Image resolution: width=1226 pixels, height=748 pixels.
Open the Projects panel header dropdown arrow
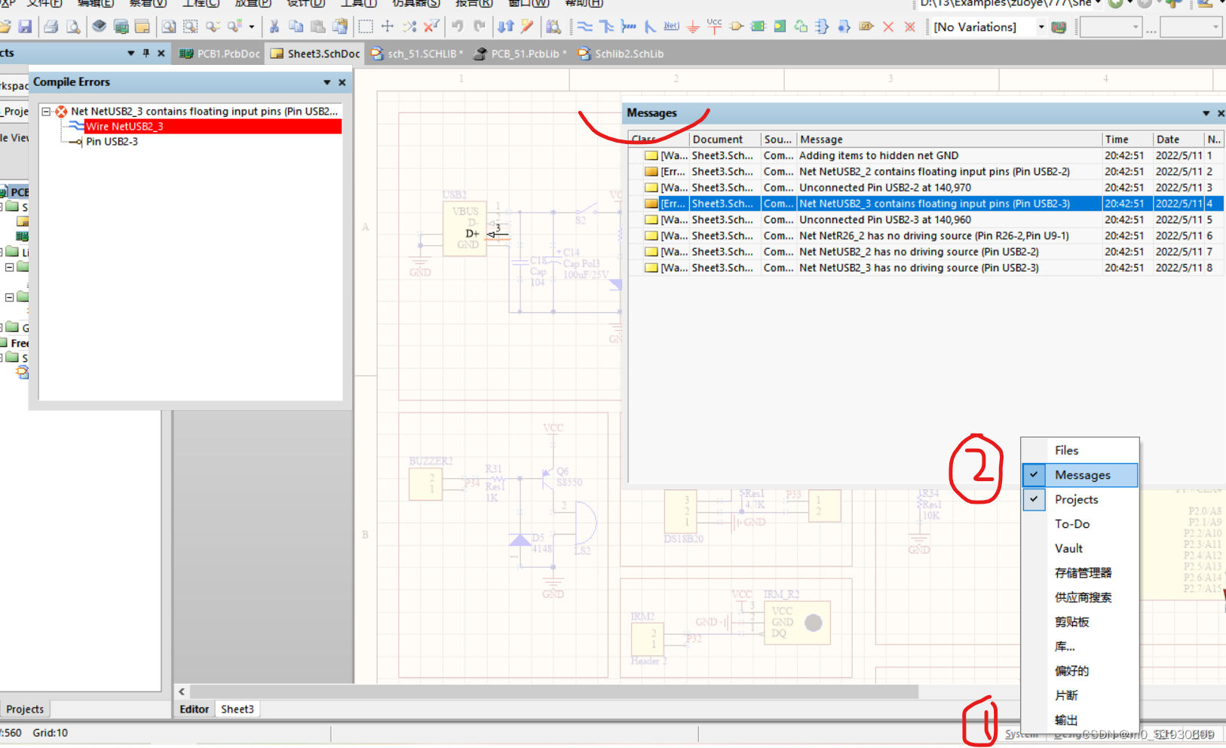(x=130, y=54)
